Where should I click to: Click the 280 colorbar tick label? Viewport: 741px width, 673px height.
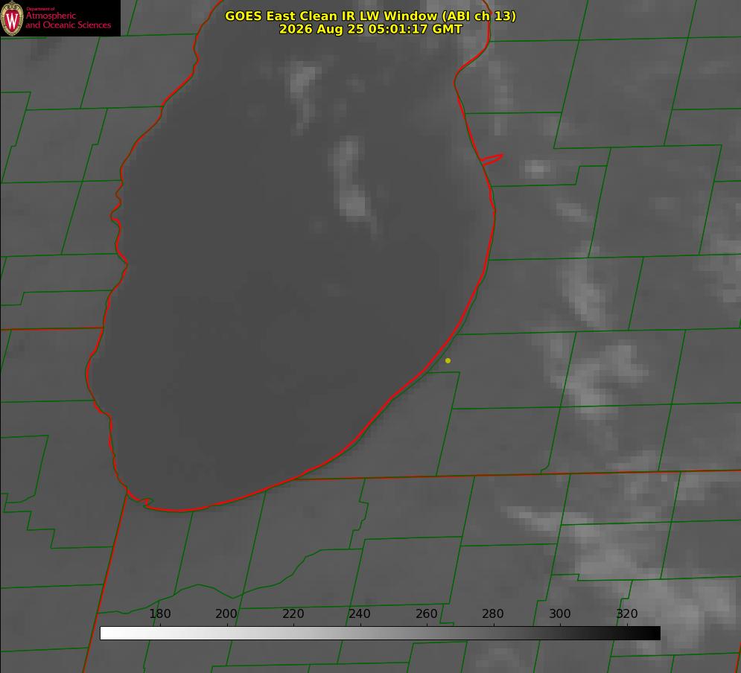(x=493, y=613)
